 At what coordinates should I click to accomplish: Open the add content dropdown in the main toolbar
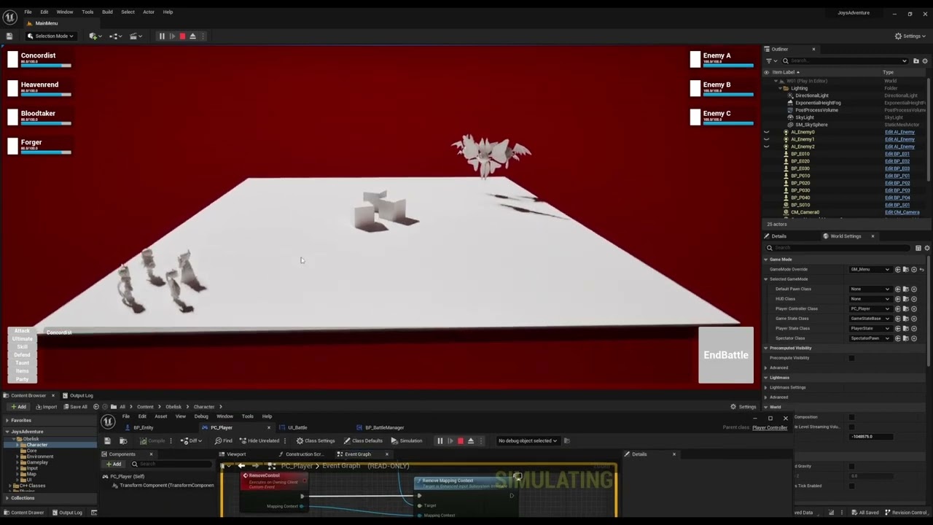tap(94, 36)
